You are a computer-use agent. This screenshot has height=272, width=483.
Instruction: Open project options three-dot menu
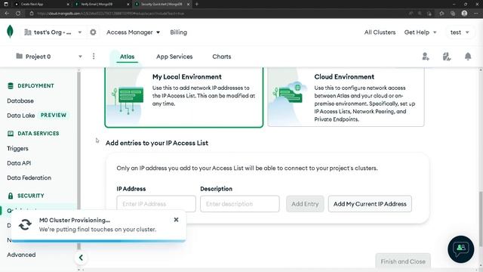click(94, 56)
